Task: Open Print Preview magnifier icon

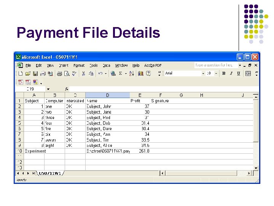Action: tap(67, 74)
